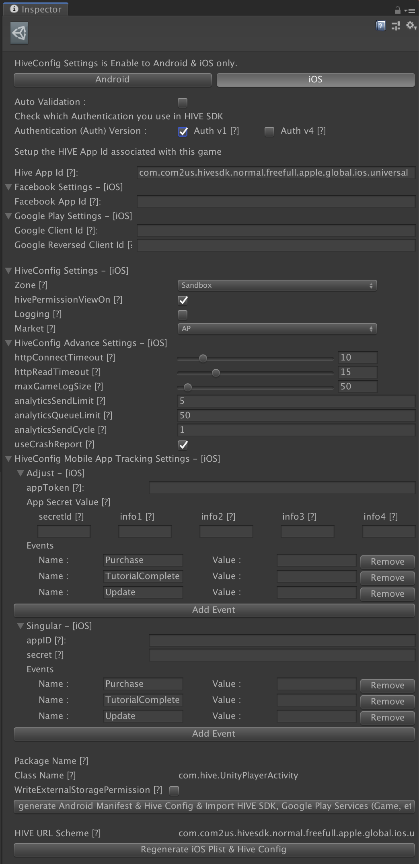Click the Hive App Id field
419x864 pixels.
click(x=276, y=173)
